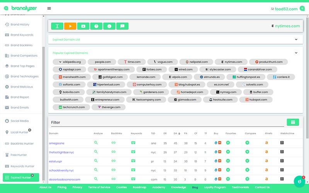This screenshot has height=193, width=309.
Task: Open the Contact Us footer link
Action: click(x=262, y=187)
